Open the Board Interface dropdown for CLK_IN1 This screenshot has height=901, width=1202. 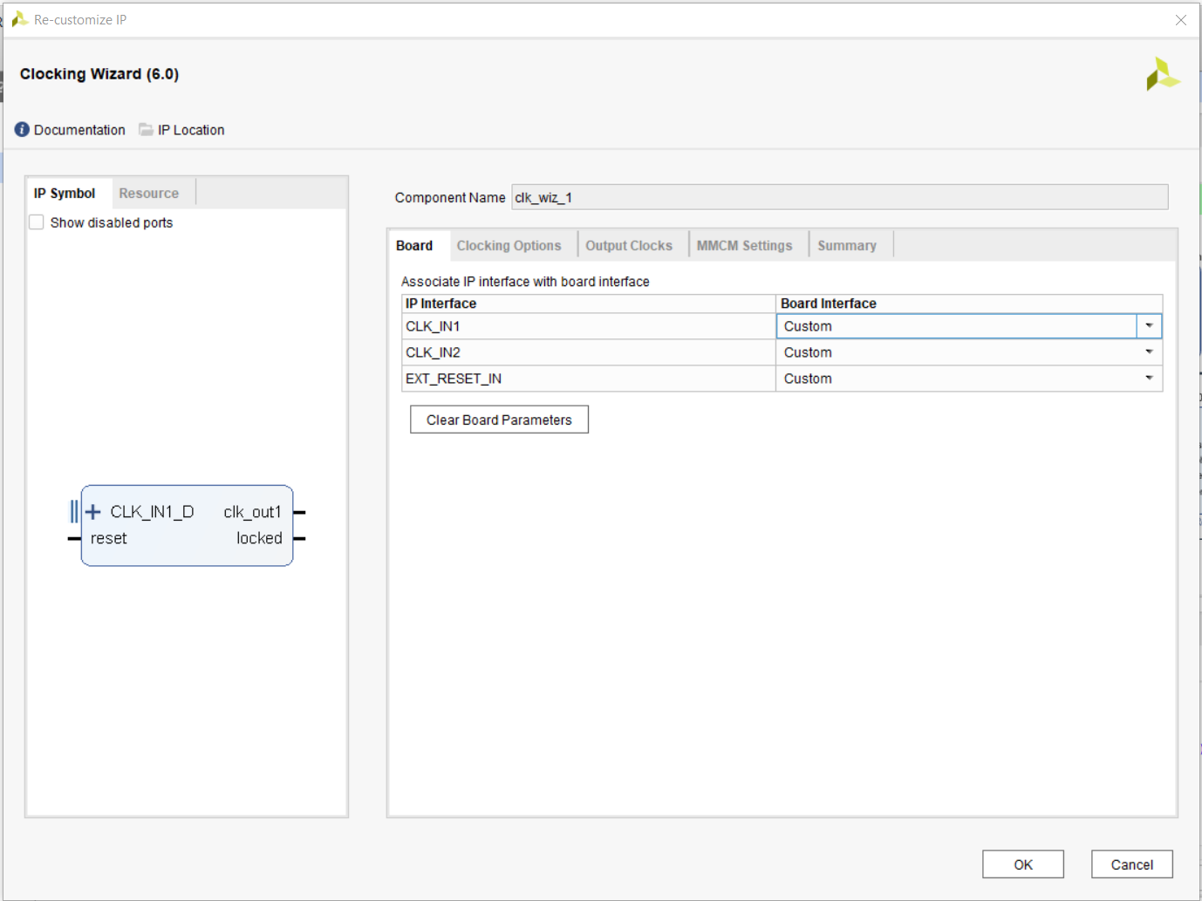(x=1149, y=325)
